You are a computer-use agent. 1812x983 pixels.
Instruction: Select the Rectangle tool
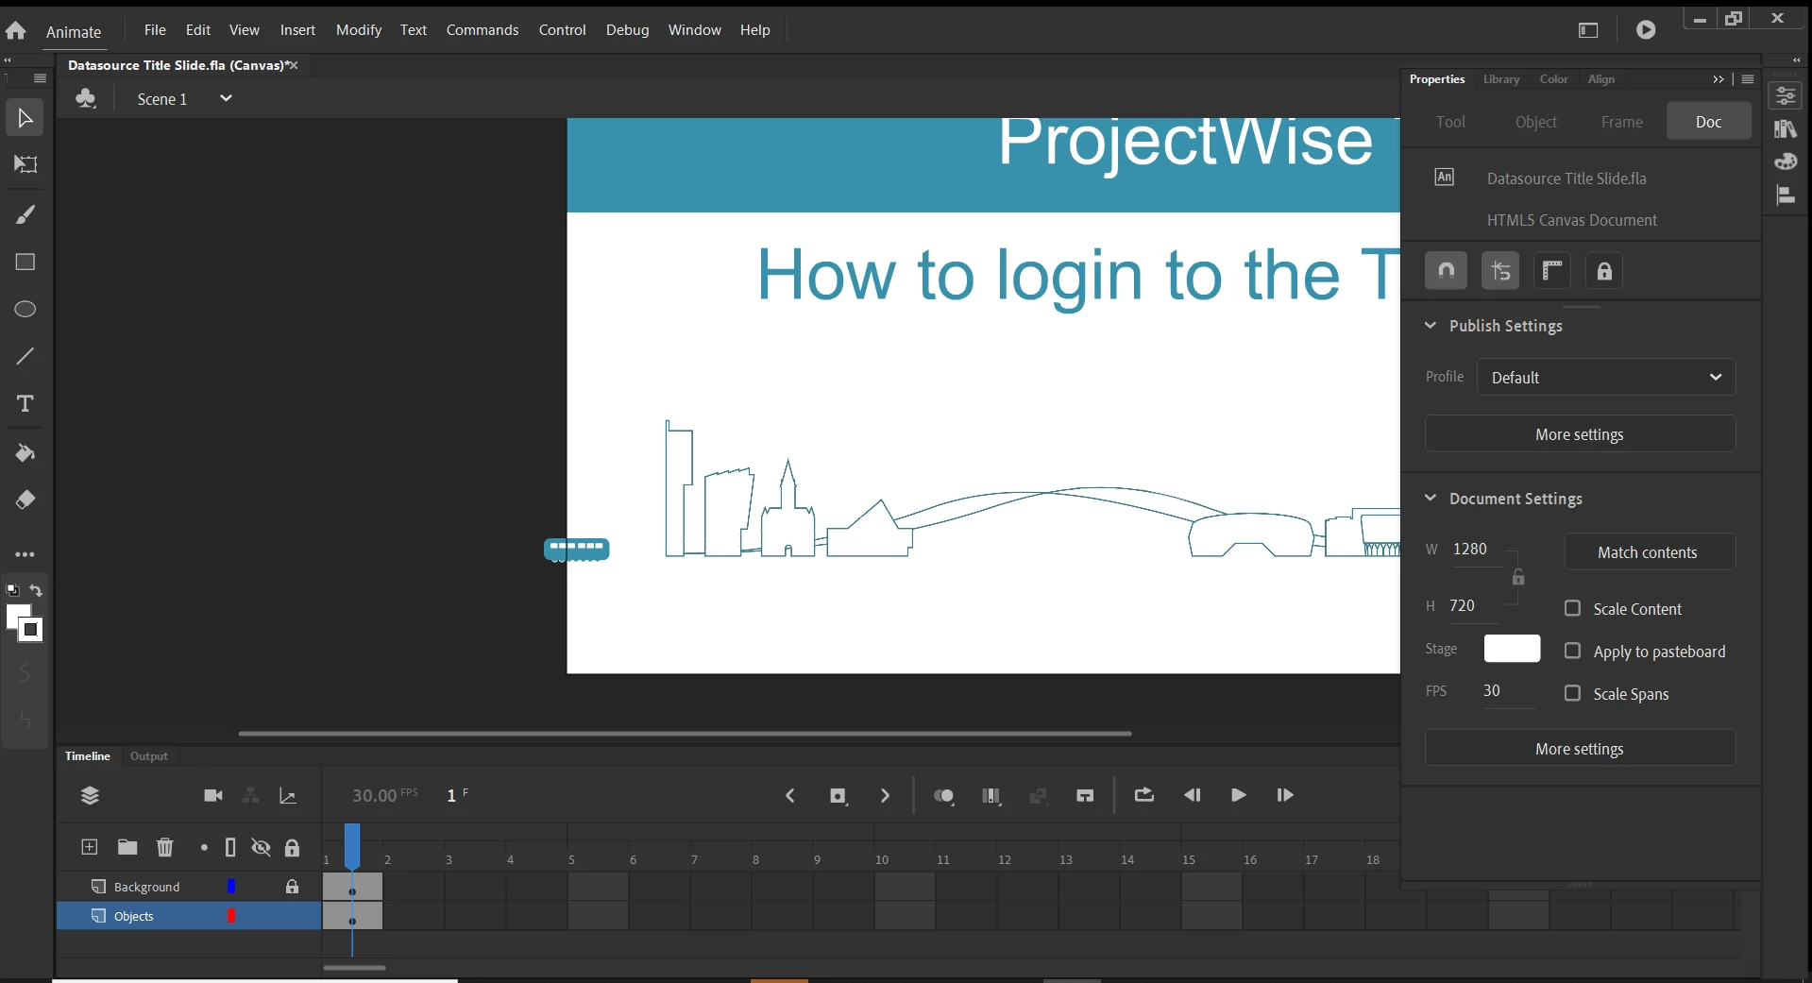coord(25,262)
